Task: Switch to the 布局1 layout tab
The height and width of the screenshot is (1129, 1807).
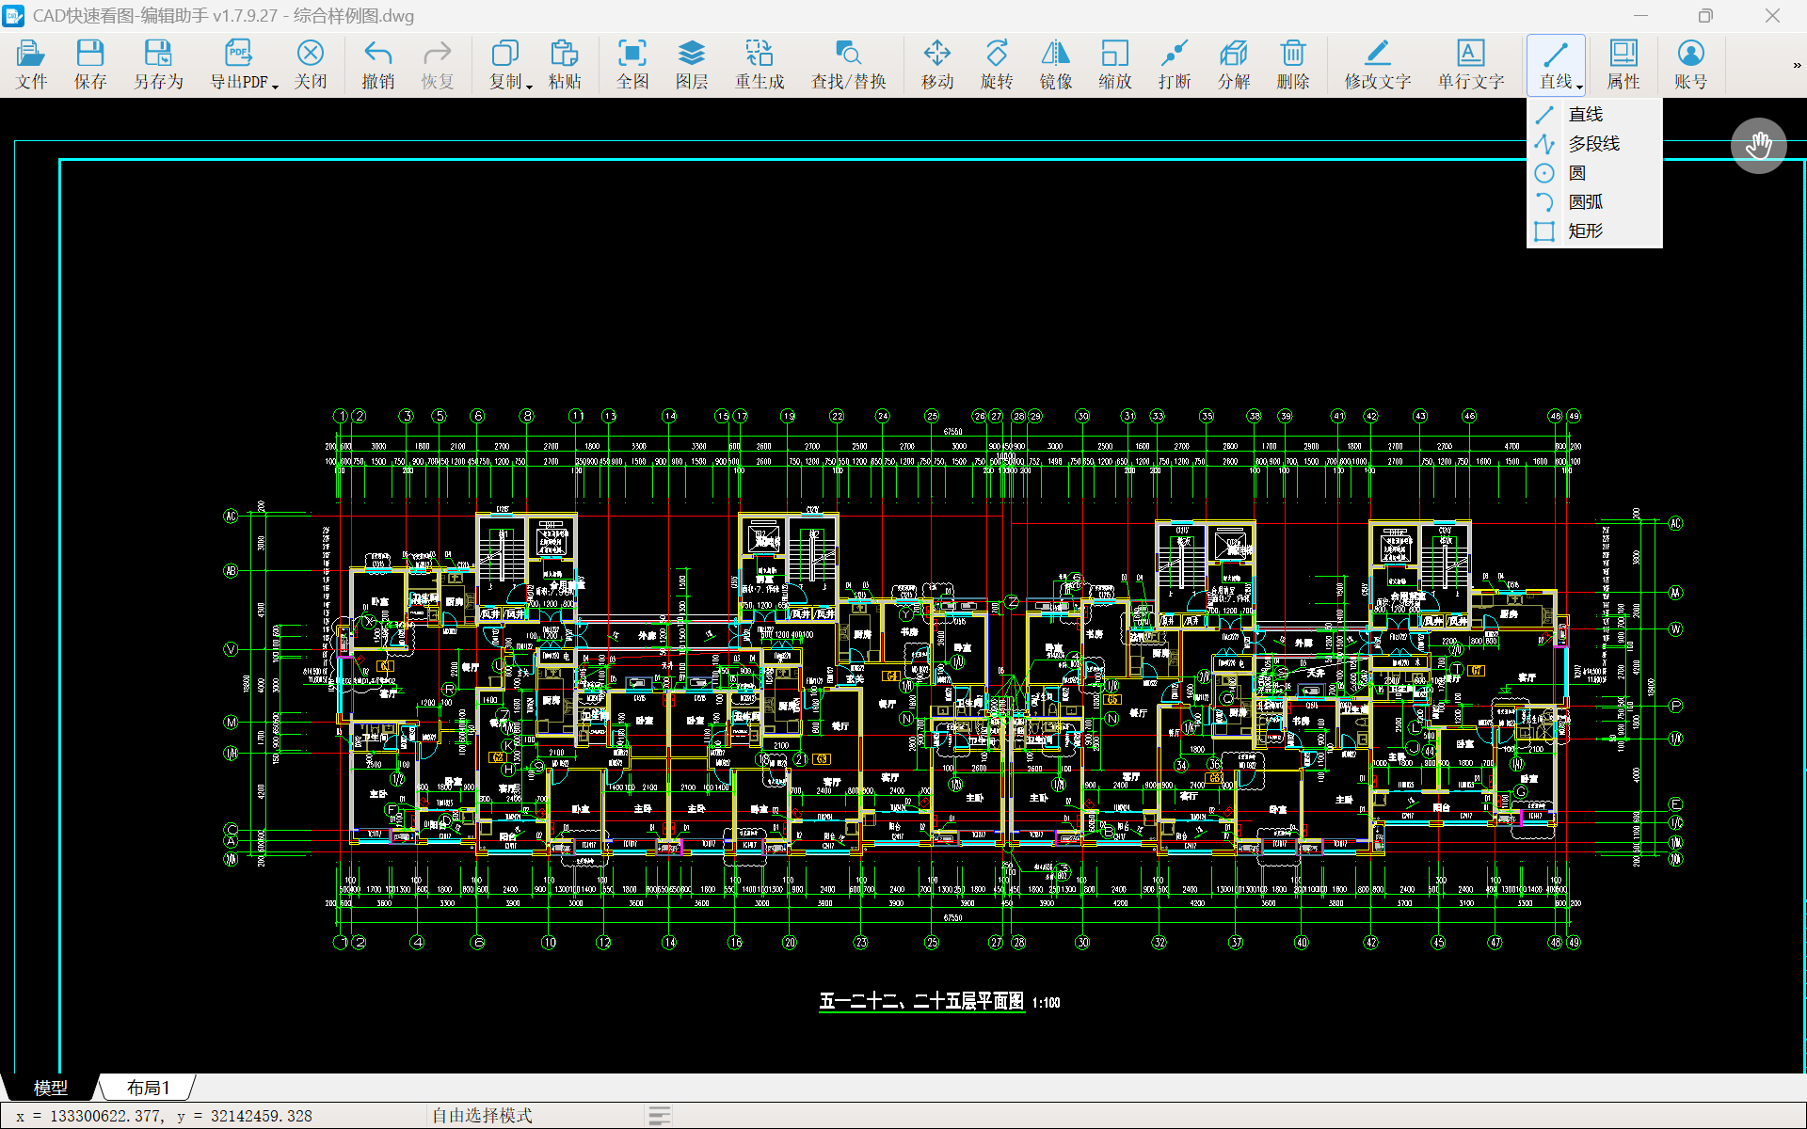Action: [149, 1088]
